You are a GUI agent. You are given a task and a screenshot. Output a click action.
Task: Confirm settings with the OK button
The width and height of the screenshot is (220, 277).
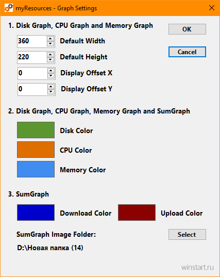pos(187,29)
